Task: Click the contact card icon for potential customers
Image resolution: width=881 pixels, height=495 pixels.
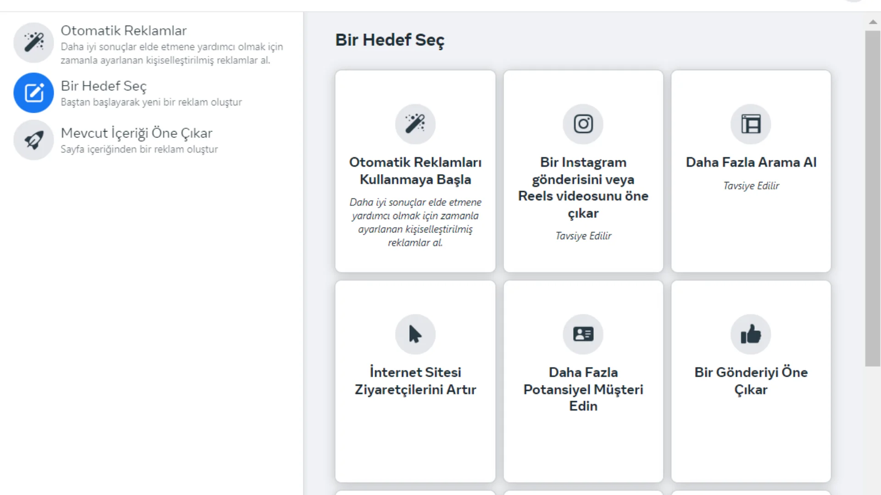Action: (x=583, y=334)
